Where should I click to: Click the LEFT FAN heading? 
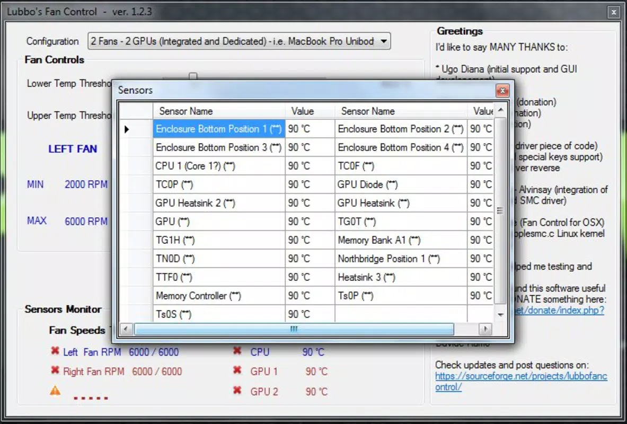click(x=73, y=149)
